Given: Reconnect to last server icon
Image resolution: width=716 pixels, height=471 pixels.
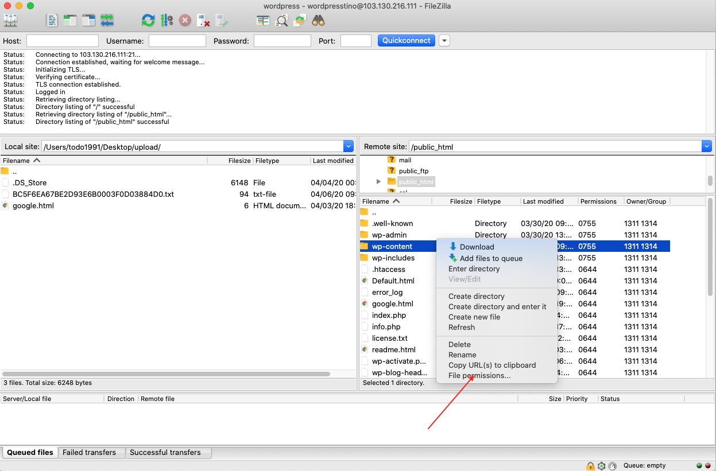Looking at the screenshot, I should point(222,21).
